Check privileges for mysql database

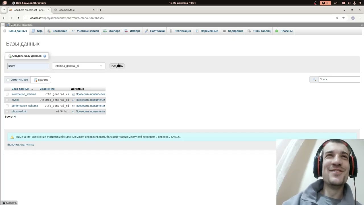(88, 100)
